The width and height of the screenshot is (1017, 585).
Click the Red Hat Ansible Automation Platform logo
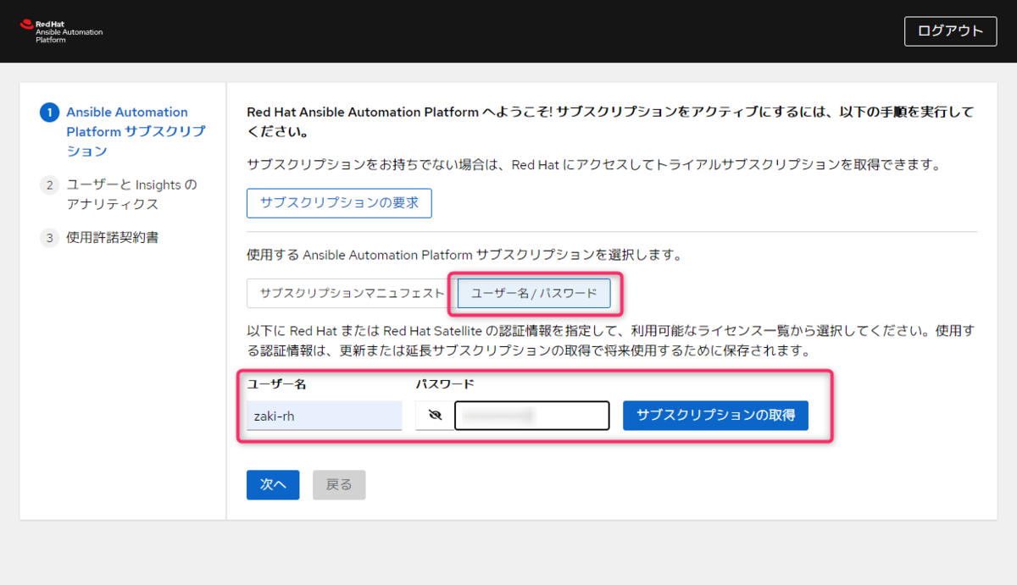coord(60,31)
